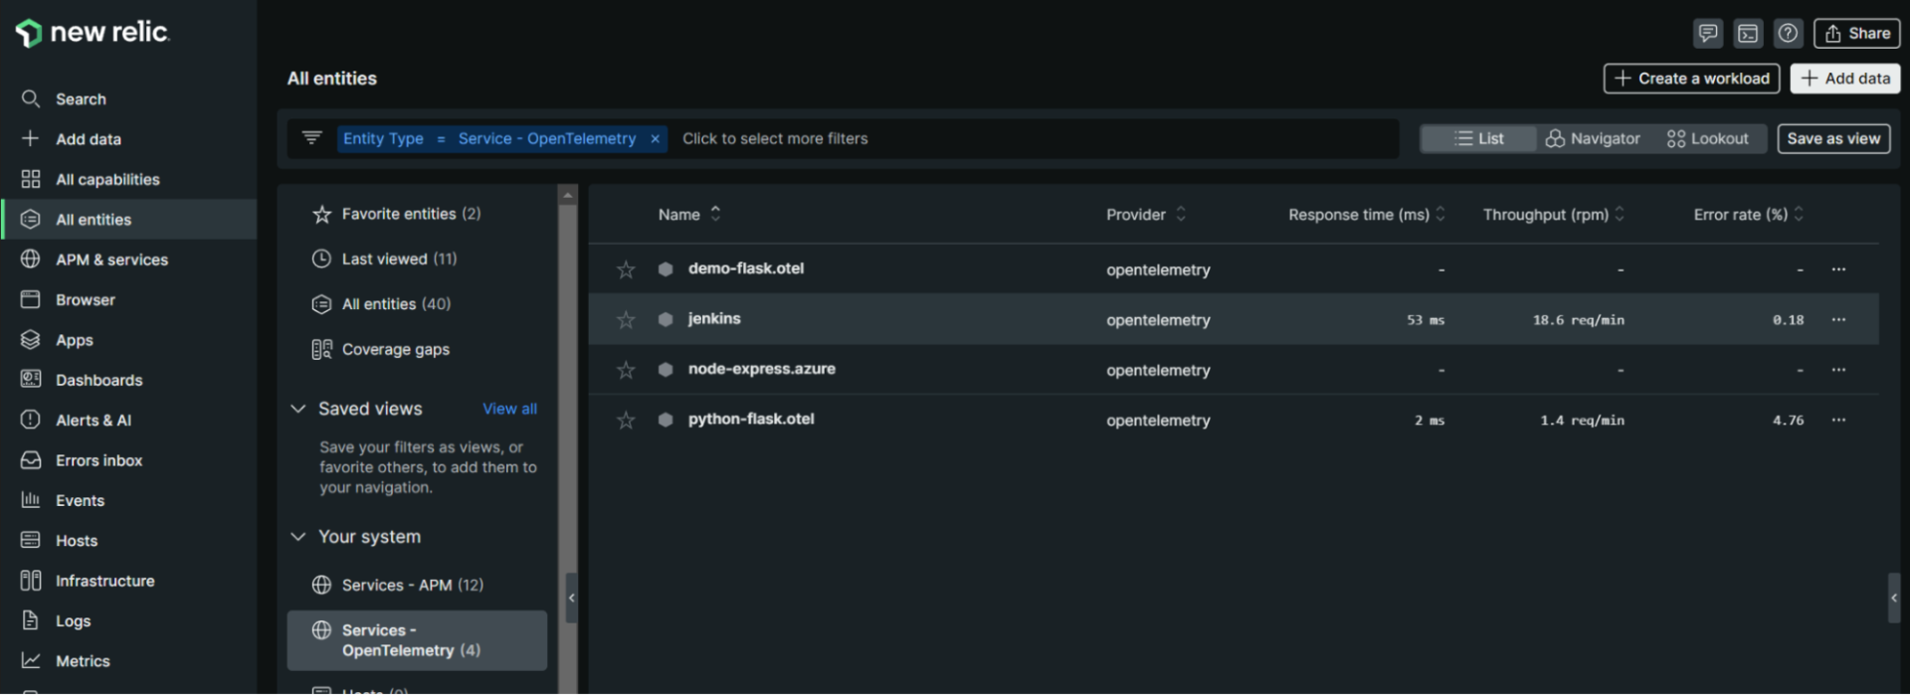The height and width of the screenshot is (695, 1910).
Task: Open the demo-flask.otel entity
Action: (x=746, y=268)
